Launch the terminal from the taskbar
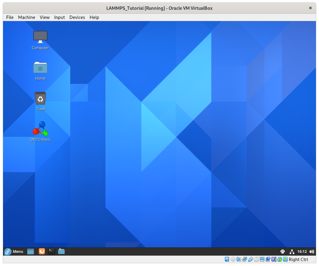 coord(51,252)
